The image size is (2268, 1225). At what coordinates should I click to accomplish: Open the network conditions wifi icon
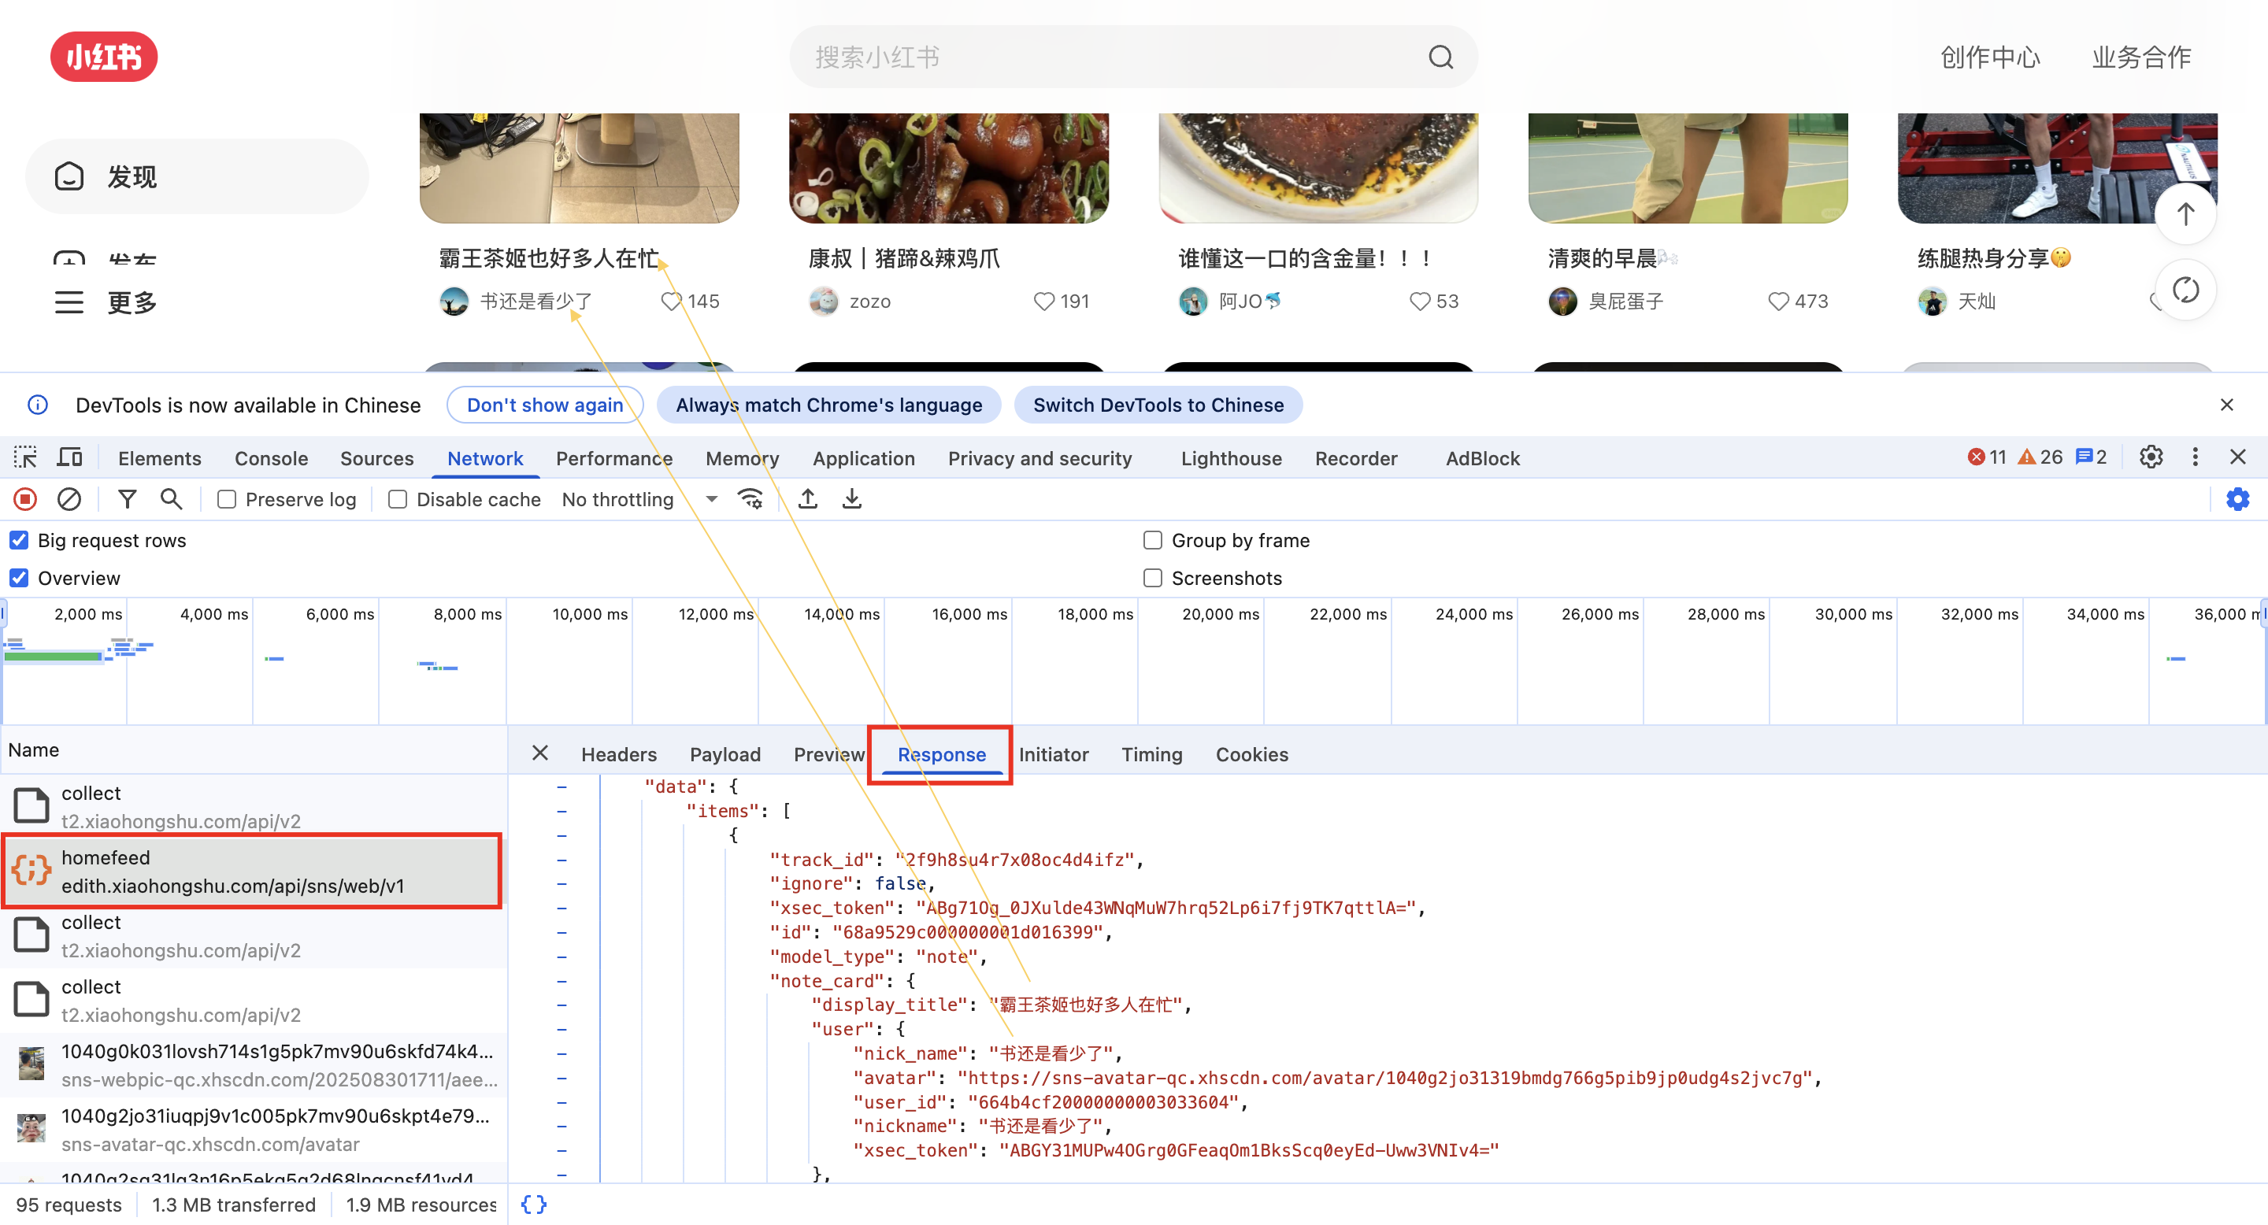pyautogui.click(x=750, y=500)
